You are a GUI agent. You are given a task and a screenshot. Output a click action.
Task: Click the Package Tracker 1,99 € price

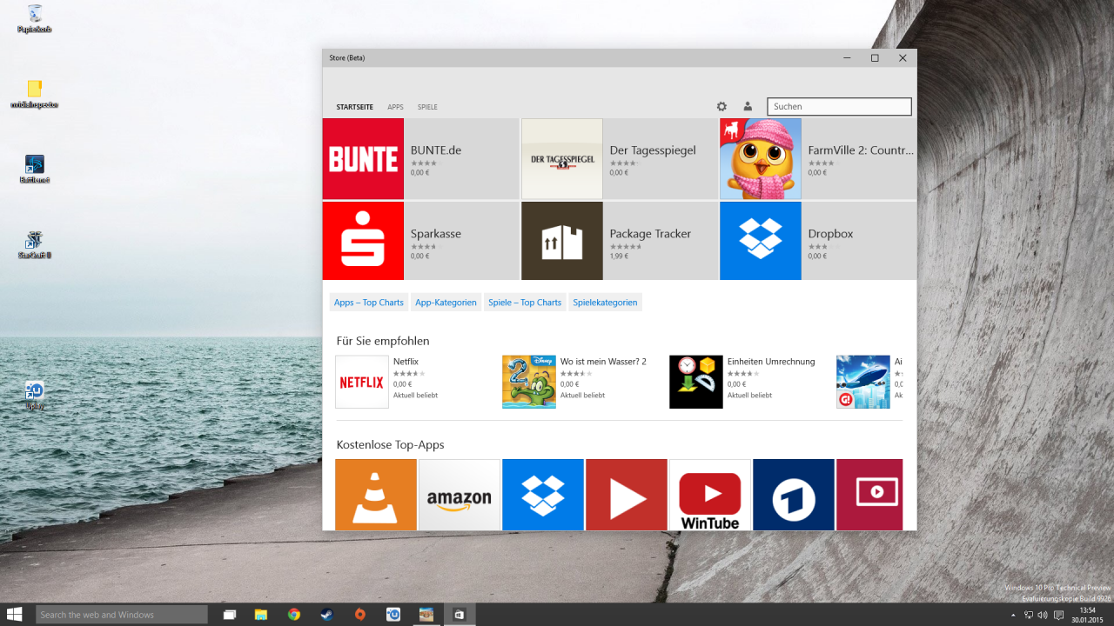619,256
